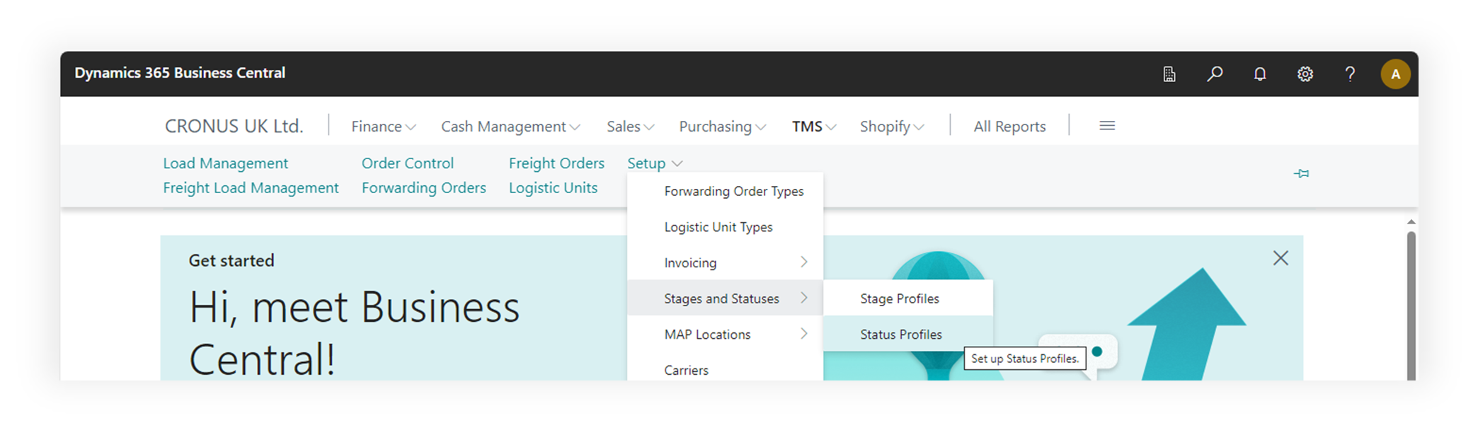The image size is (1478, 430).
Task: Select Status Profiles from submenu
Action: (x=901, y=334)
